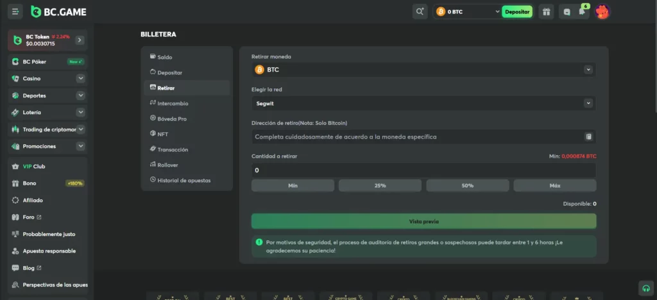This screenshot has width=657, height=300.
Task: Select the Saldo wallet tab
Action: [x=187, y=57]
